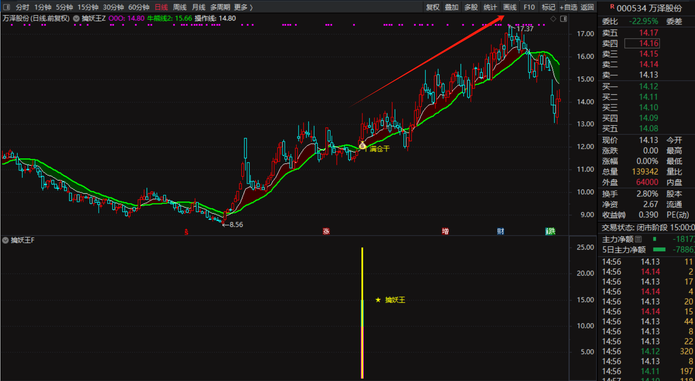Expand the 擒妖王F sub-chart indicator dropdown

point(5,240)
